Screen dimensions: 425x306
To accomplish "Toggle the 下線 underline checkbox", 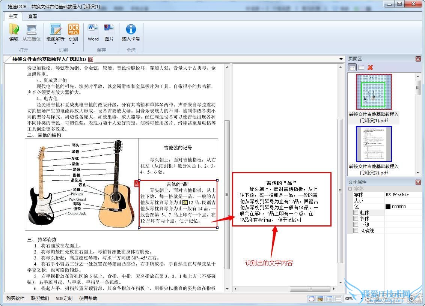I will 356,225.
